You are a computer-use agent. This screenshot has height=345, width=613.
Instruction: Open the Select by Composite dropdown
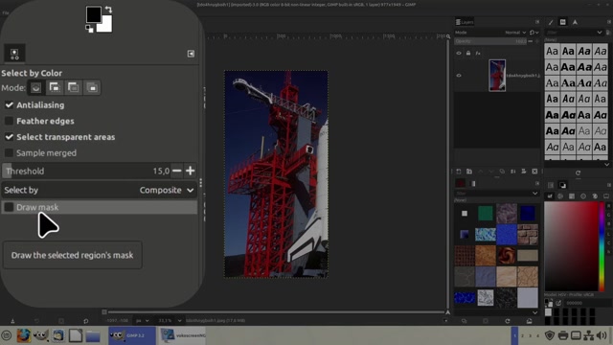[x=100, y=190]
